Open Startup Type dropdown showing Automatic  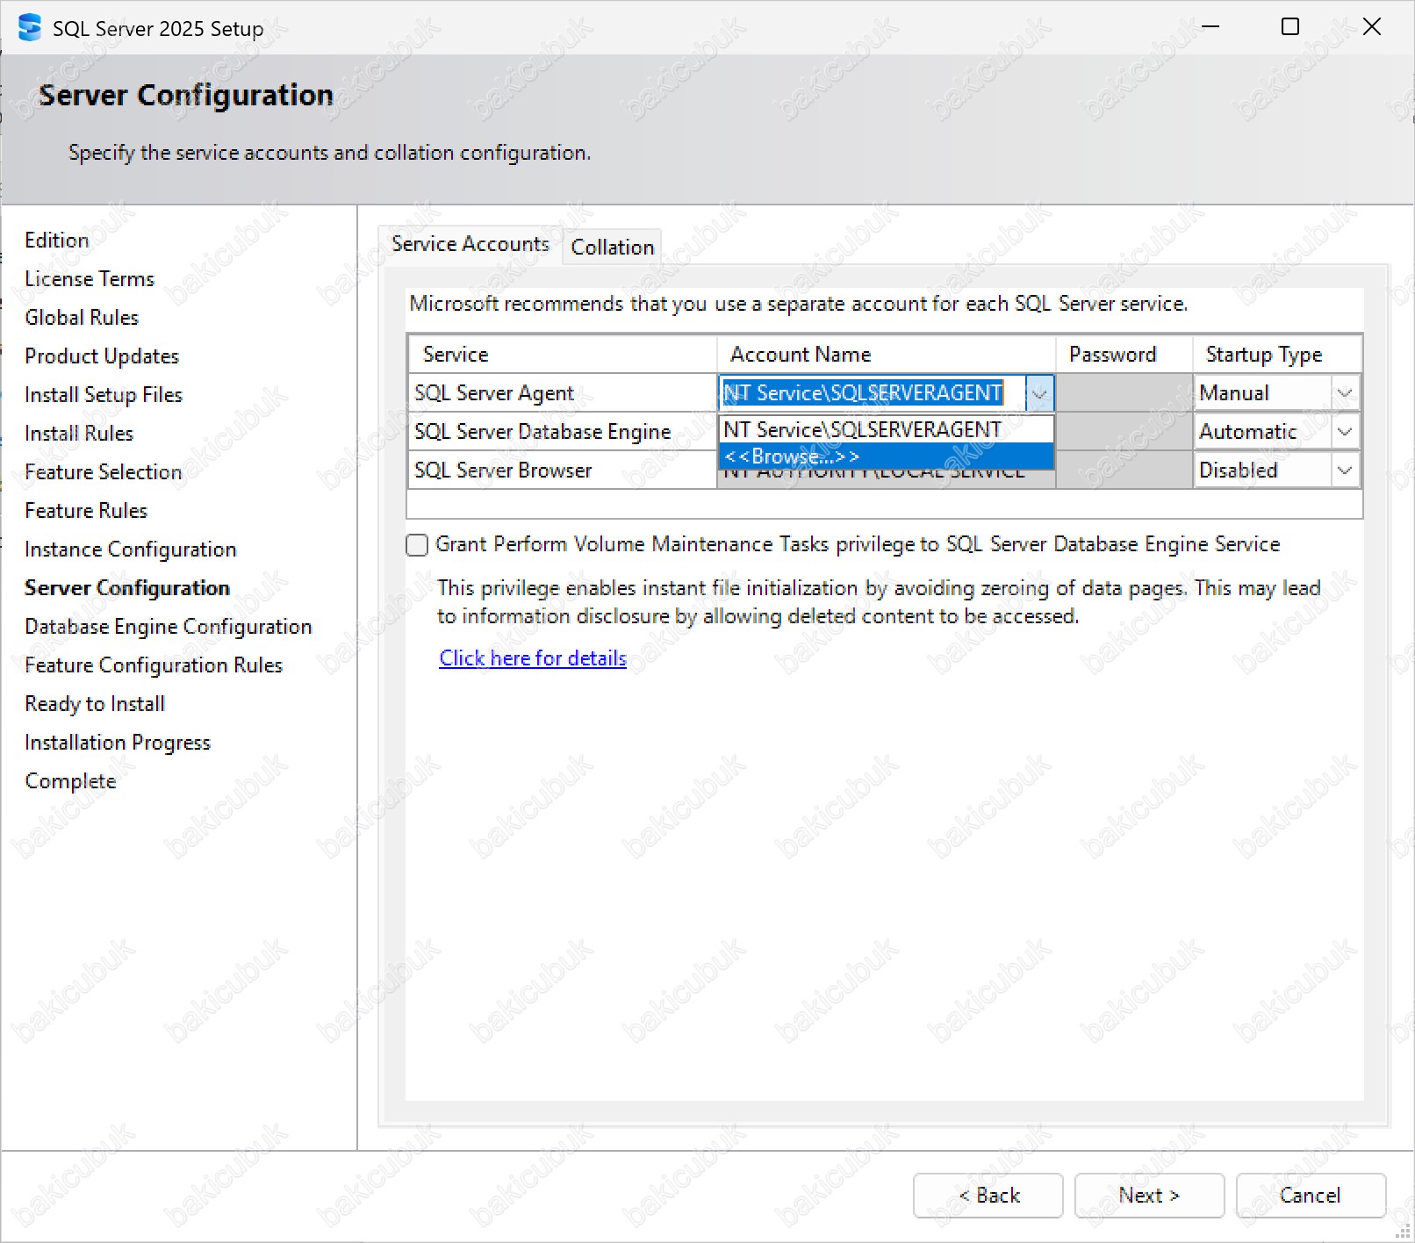(1344, 432)
